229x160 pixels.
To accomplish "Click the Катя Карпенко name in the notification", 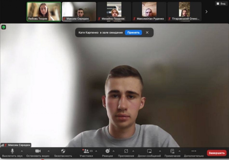I will 88,33.
